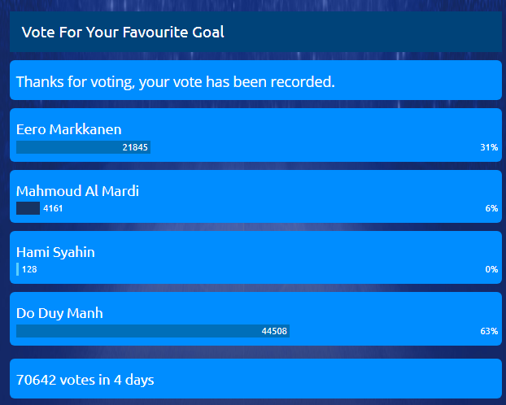Screen dimensions: 506x405
Task: Click the '70642 votes in 4 days' summary
Action: click(x=85, y=379)
